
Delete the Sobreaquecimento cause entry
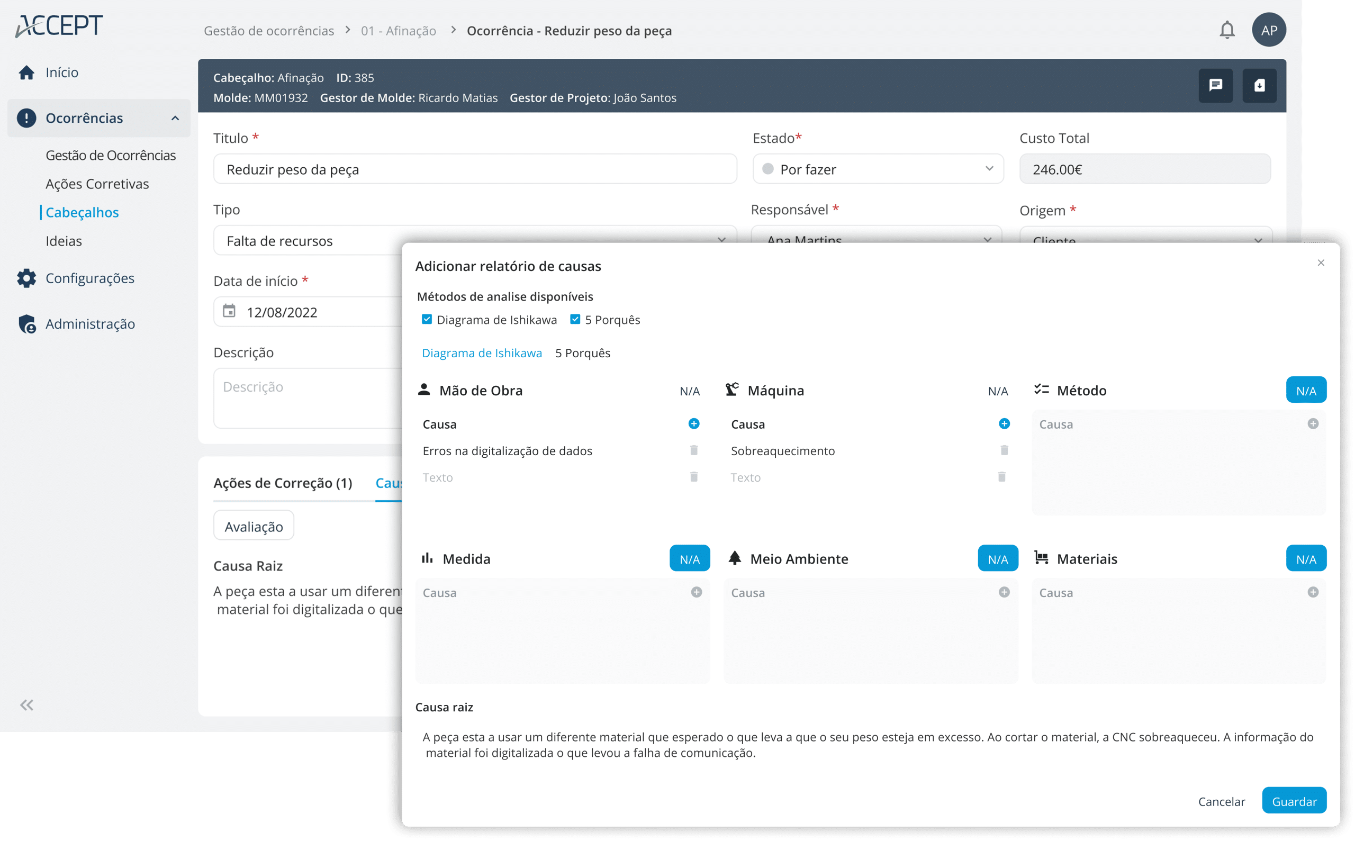[x=1004, y=450]
